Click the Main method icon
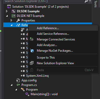 coord(27,94)
